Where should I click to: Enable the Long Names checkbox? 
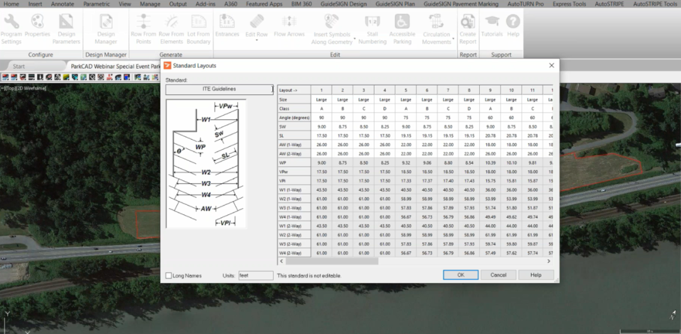coord(169,276)
